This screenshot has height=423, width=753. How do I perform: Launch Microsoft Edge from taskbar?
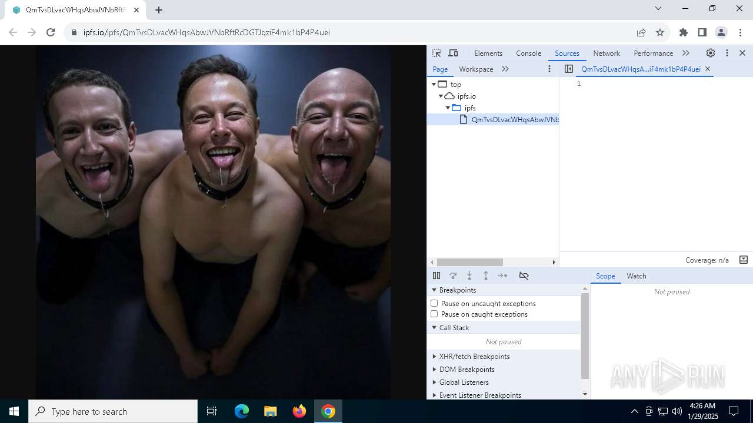242,411
